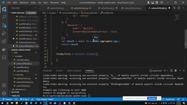
Task: Open the Manage gear icon
Action: pyautogui.click(x=4, y=93)
